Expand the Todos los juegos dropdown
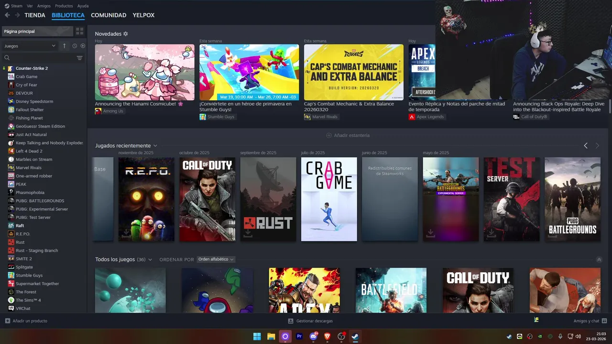612x344 pixels. pyautogui.click(x=150, y=259)
